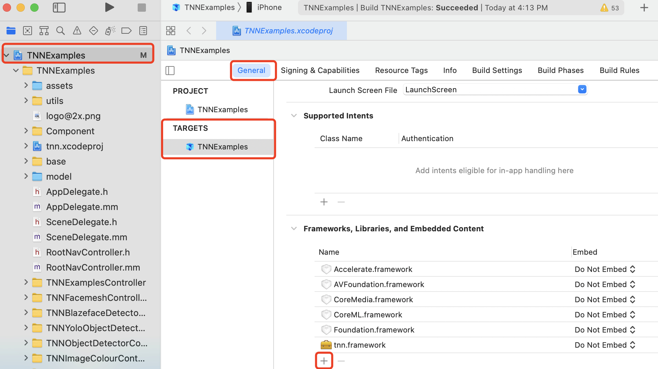Open SceneDelegate.mm file

(x=80, y=237)
